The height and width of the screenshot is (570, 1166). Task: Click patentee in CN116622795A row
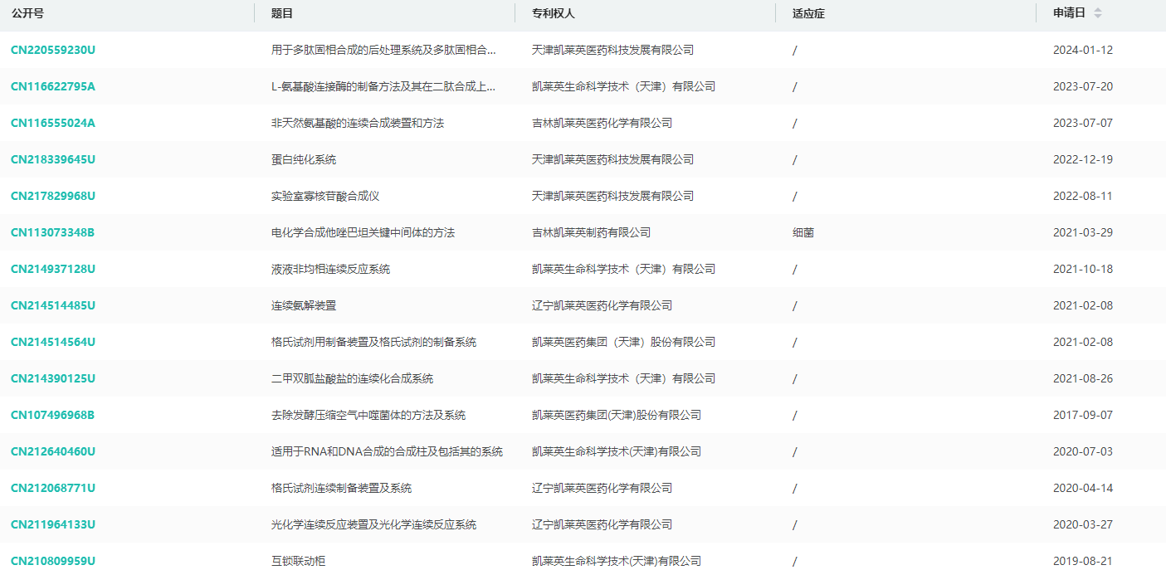click(x=623, y=86)
